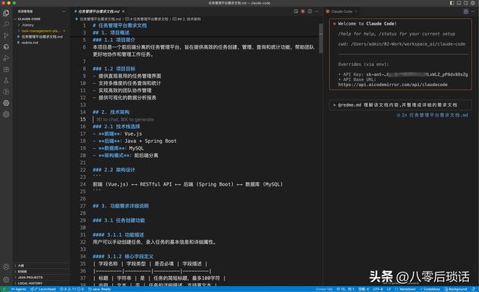479x292 pixels.
Task: Open customize layout icon in title bar
Action: point(473,3)
